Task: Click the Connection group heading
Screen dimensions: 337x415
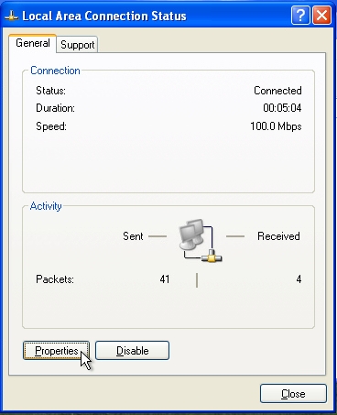Action: tap(55, 71)
